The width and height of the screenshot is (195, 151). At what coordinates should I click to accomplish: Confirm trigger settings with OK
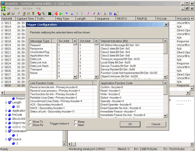130,124
